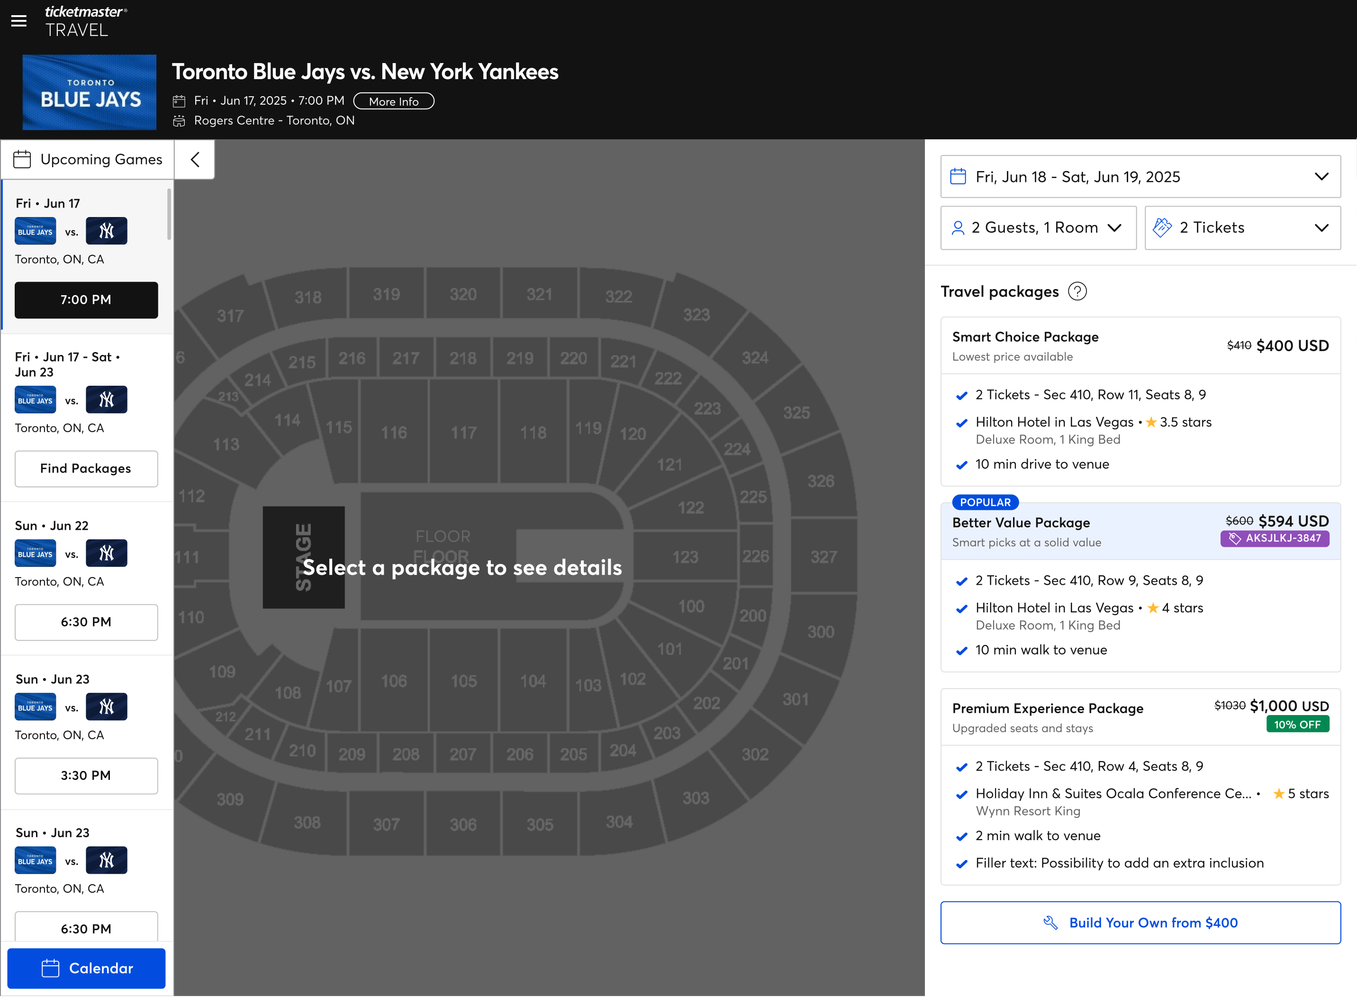Image resolution: width=1357 pixels, height=997 pixels.
Task: Select the 7:00 PM game time
Action: [x=86, y=300]
